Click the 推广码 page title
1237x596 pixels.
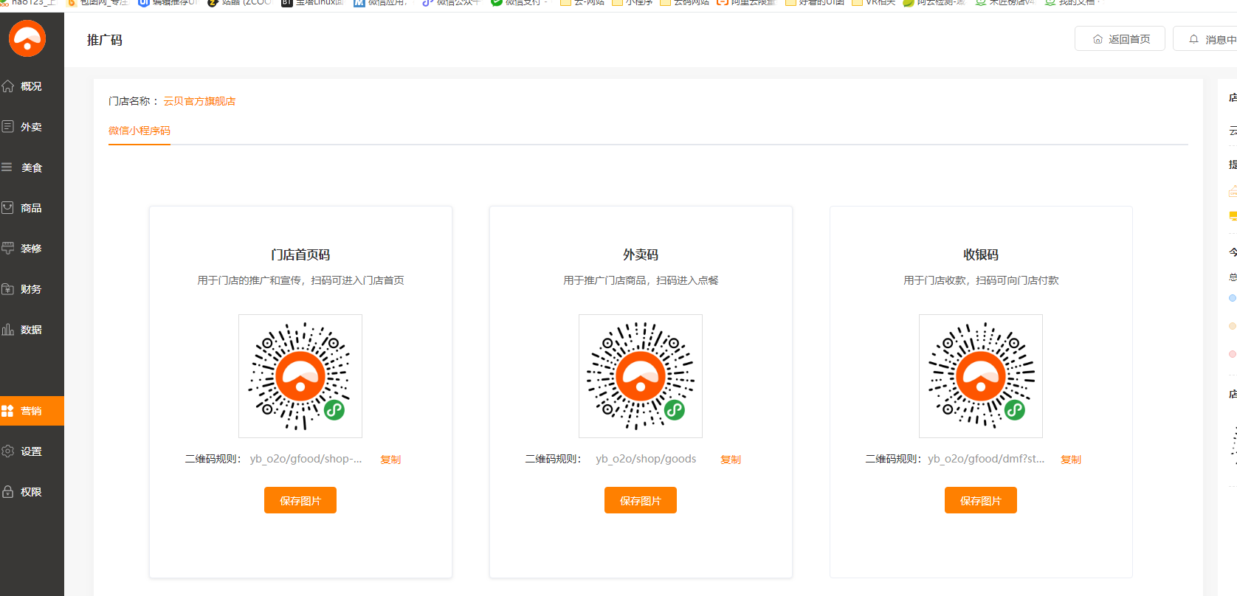105,40
